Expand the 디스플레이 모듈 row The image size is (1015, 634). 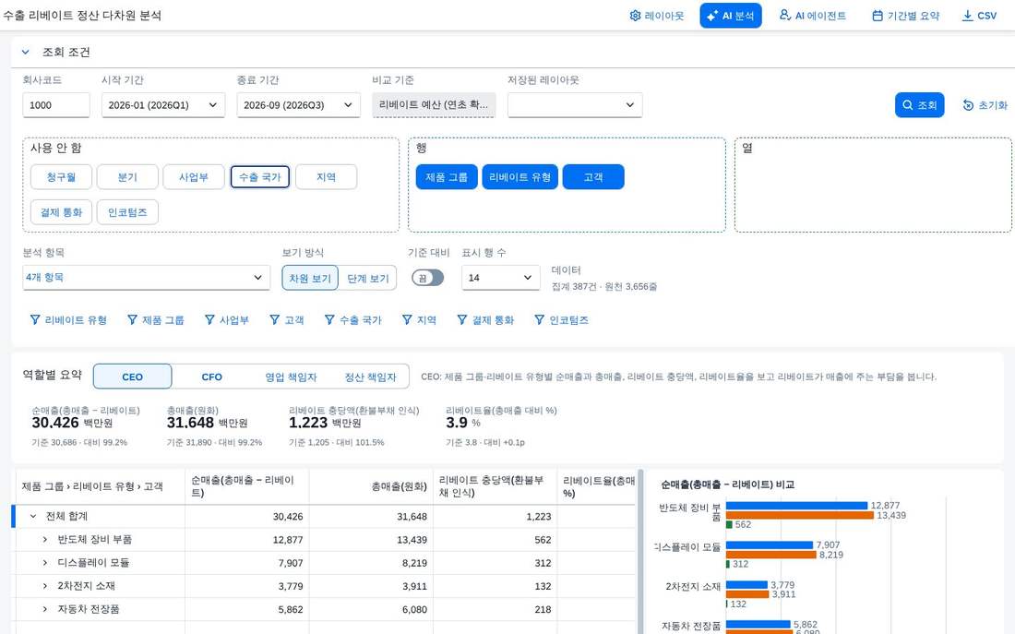[x=44, y=563]
